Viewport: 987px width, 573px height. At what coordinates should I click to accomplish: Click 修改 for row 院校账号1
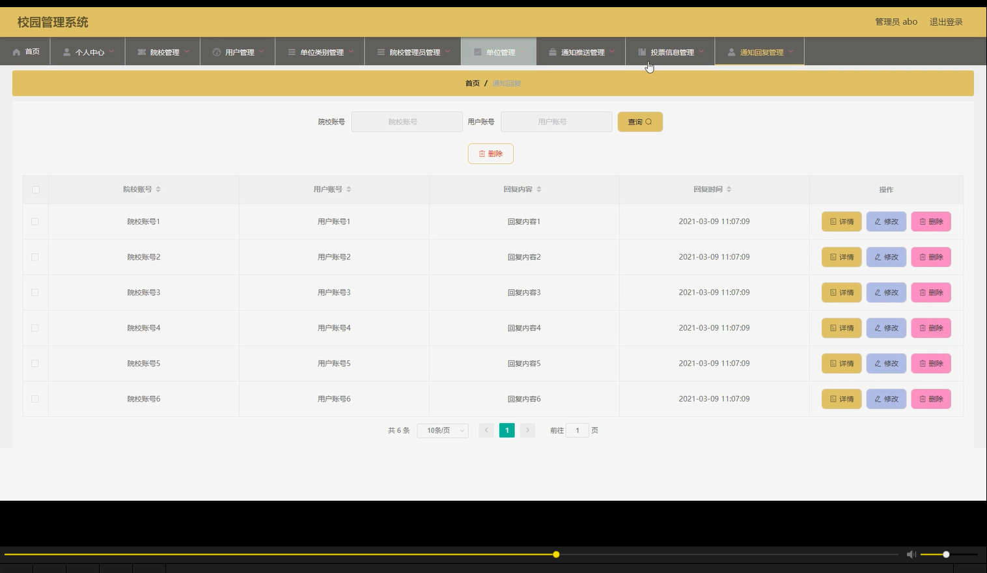(886, 221)
